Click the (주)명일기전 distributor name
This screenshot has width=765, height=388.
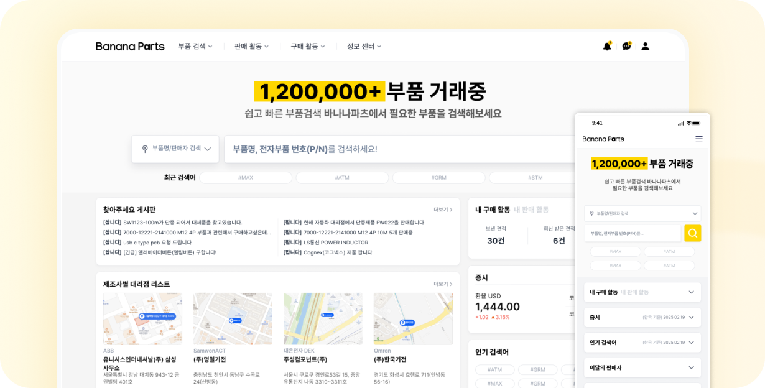(x=210, y=359)
